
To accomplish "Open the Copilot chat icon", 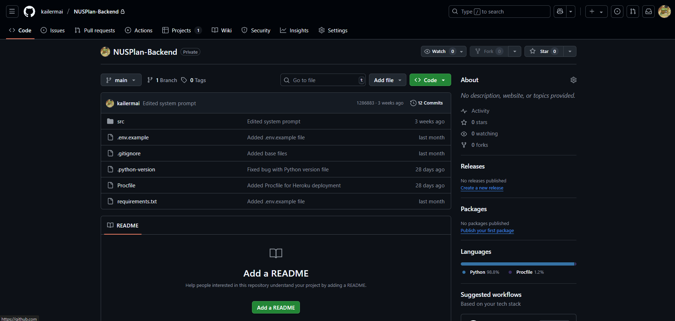I will click(560, 11).
